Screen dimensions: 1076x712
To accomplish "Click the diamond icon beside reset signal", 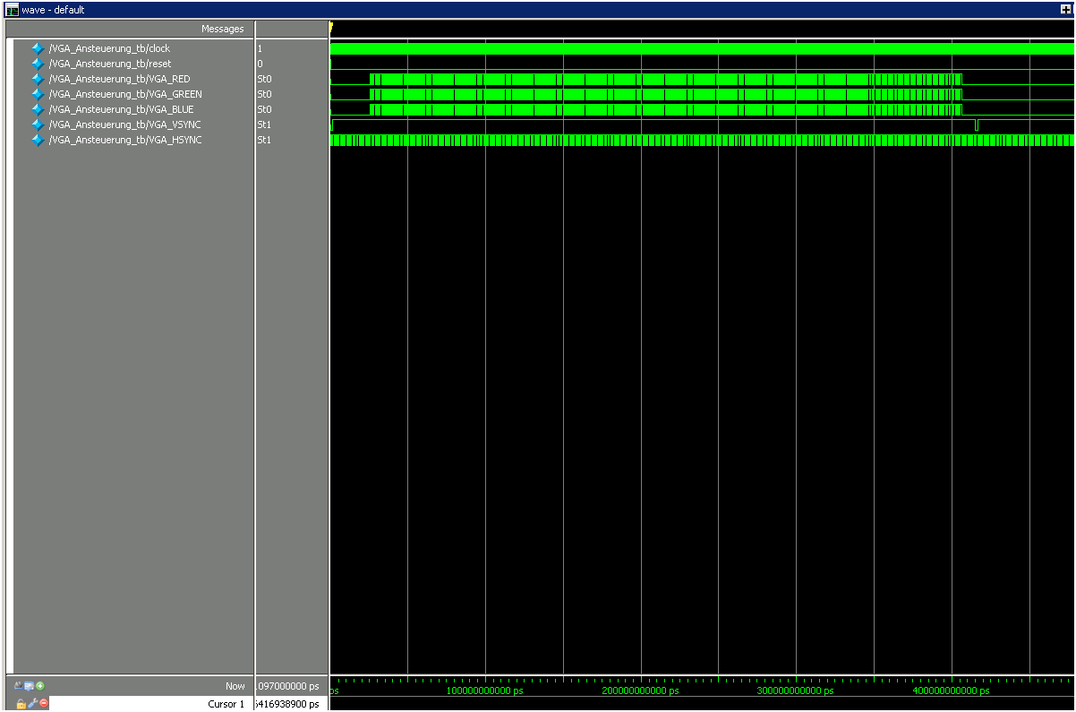I will (38, 64).
